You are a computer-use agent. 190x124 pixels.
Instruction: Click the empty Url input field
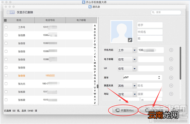[x=151, y=68]
